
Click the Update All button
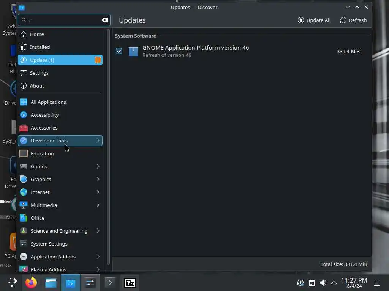(x=314, y=20)
